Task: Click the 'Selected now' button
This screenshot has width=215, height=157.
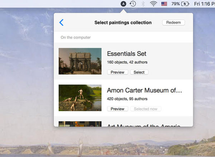Action: (145, 109)
